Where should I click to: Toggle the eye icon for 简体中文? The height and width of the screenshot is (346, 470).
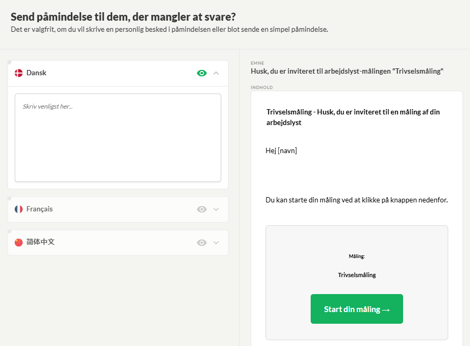(x=202, y=243)
